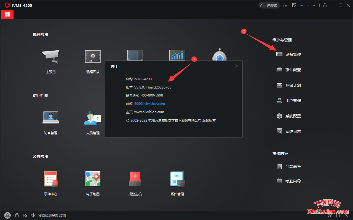This screenshot has width=353, height=220.
Task: Click version text V3.8.0.4 build20220705
Action: click(x=153, y=87)
